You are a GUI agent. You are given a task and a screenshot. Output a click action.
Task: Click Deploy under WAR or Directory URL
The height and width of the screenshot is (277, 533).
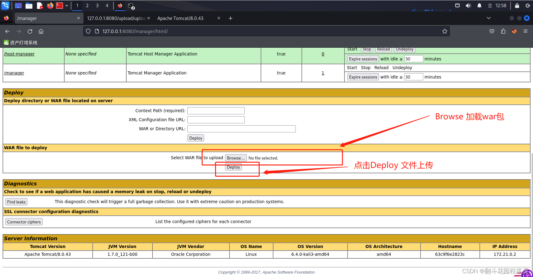[196, 138]
